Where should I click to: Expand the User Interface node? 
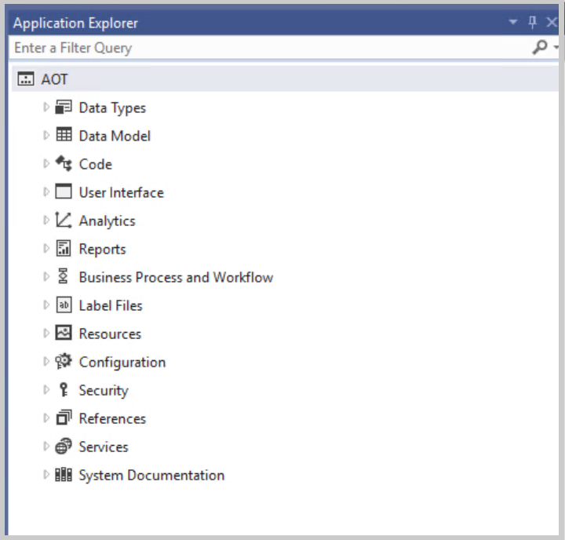pyautogui.click(x=46, y=192)
